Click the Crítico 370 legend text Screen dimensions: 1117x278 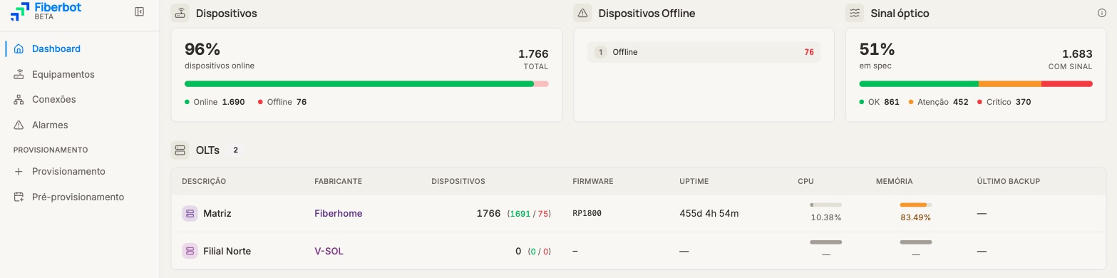[1009, 102]
